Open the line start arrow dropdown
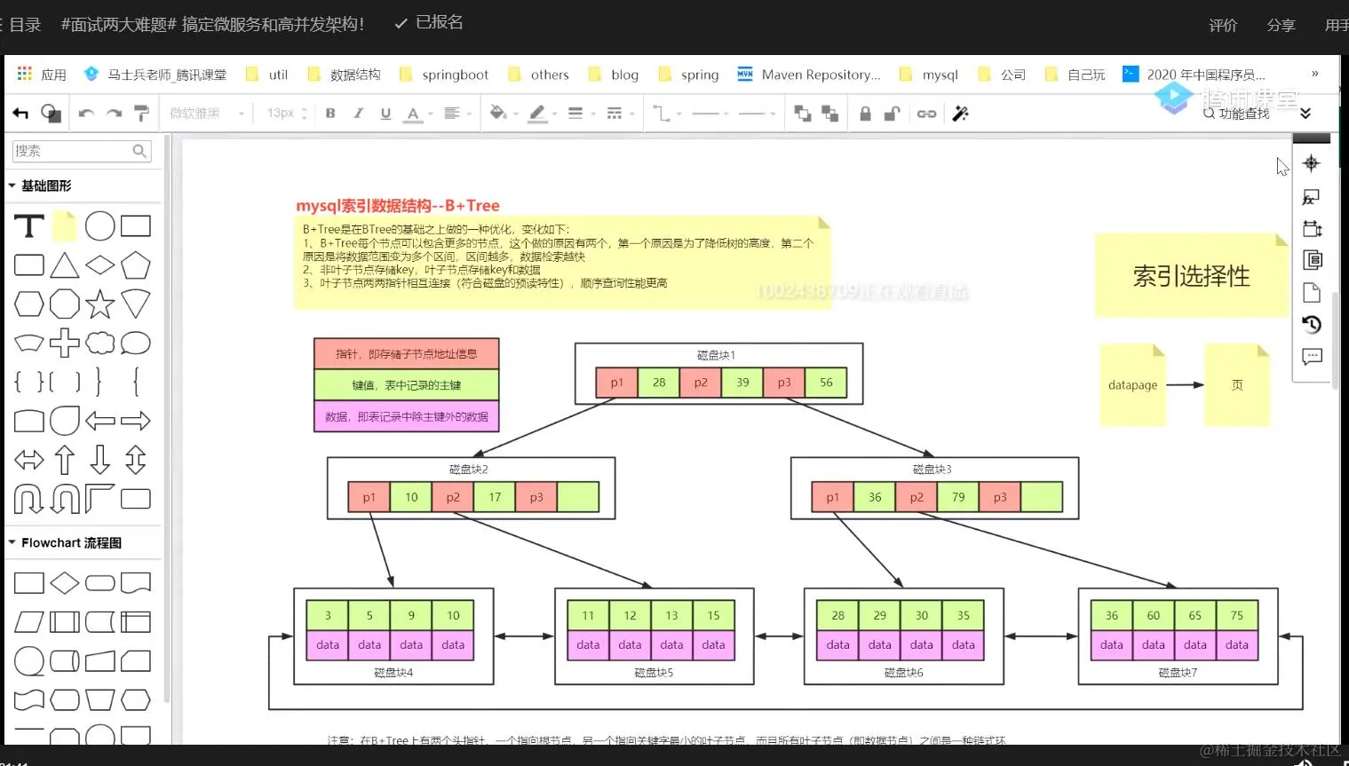 (710, 113)
